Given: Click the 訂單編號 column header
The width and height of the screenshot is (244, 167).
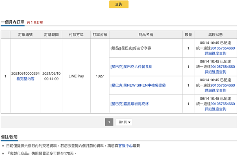Looking at the screenshot, I should (x=26, y=35).
